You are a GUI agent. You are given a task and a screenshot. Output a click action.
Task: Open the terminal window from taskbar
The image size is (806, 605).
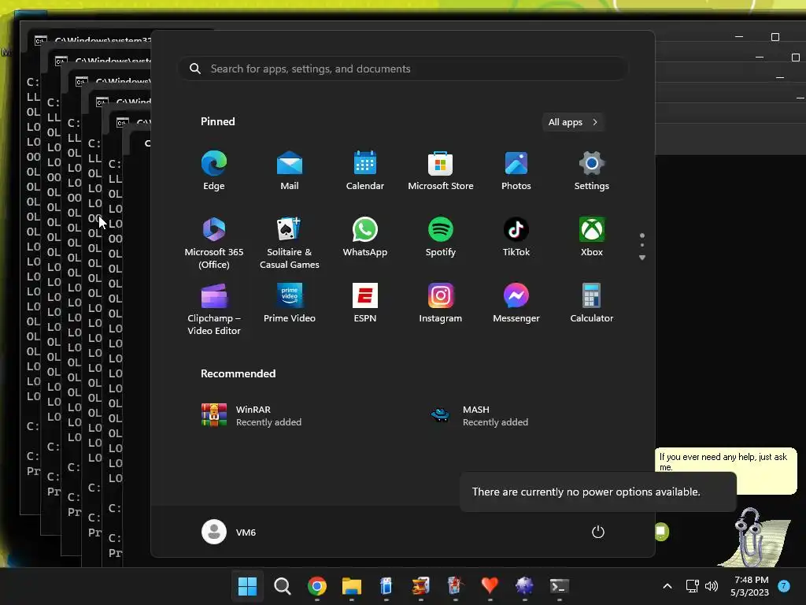pos(560,586)
